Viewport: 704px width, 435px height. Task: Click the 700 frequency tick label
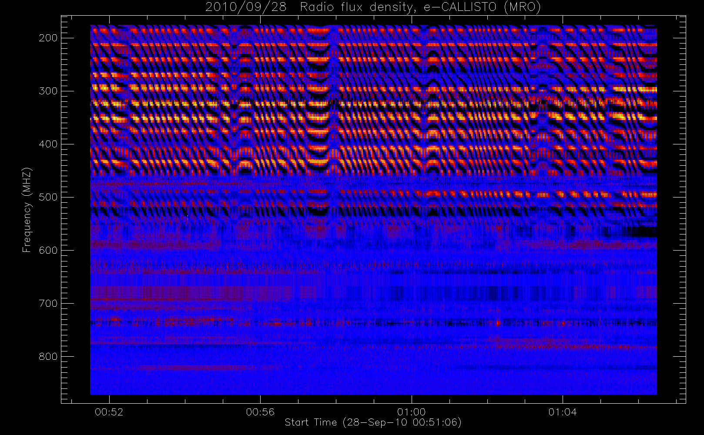[48, 303]
